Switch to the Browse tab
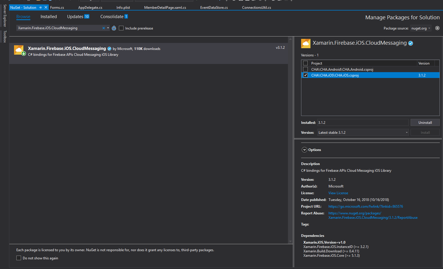The image size is (443, 269). pos(23,17)
